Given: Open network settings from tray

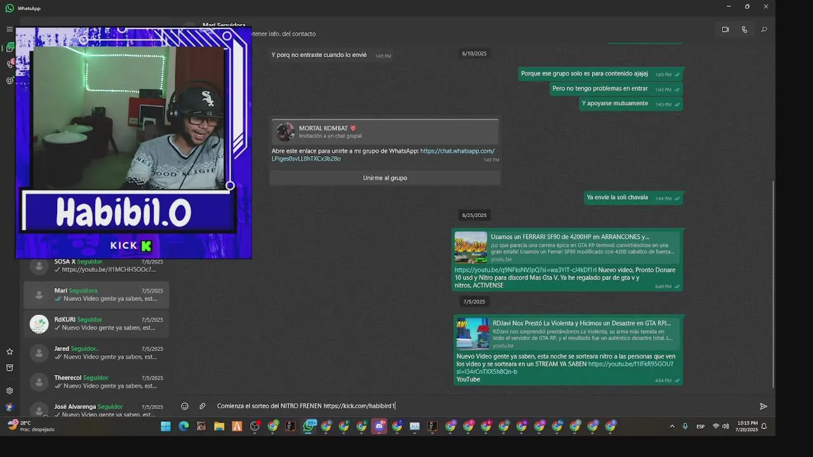Looking at the screenshot, I should [x=716, y=427].
